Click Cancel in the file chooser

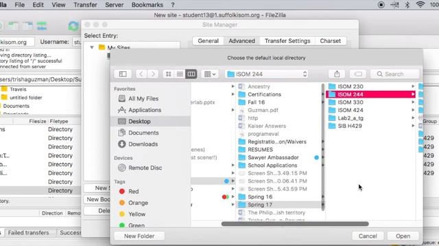368,236
